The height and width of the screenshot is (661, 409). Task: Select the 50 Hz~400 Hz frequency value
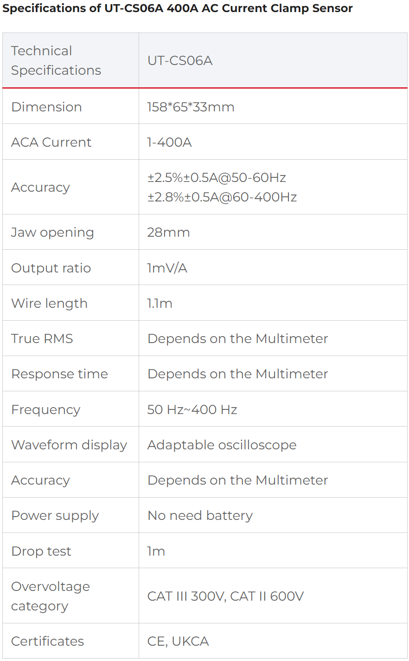coord(192,409)
